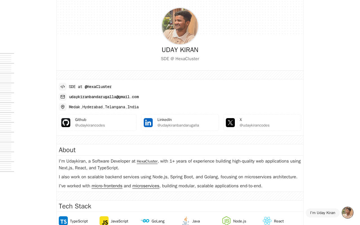Click the large profile photo
The image size is (360, 225).
pyautogui.click(x=180, y=26)
